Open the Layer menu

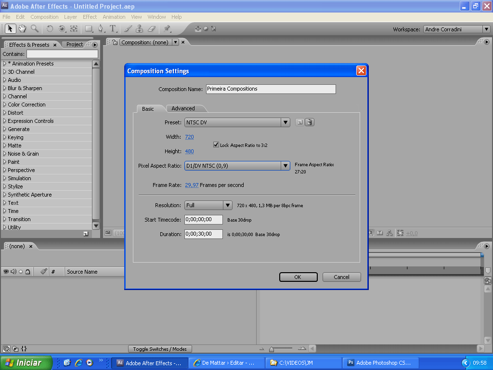point(70,17)
